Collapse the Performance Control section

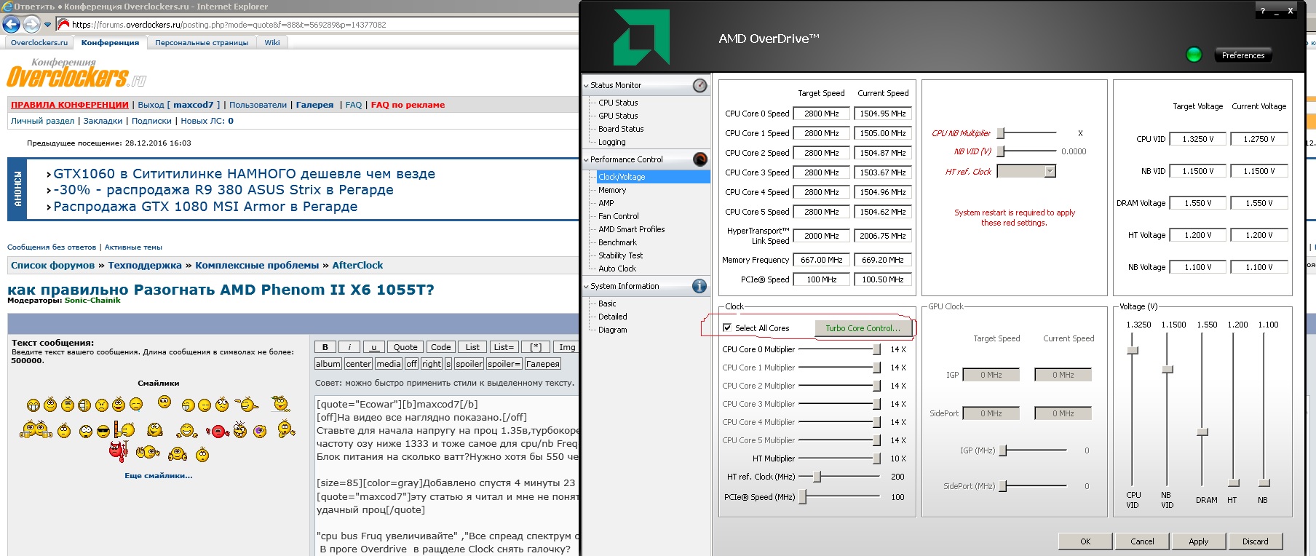point(586,160)
